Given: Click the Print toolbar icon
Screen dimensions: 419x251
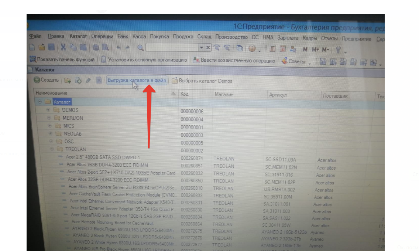Looking at the screenshot, I should 96,47.
